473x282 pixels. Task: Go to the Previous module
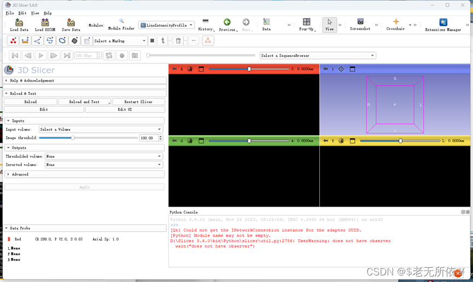pos(227,25)
